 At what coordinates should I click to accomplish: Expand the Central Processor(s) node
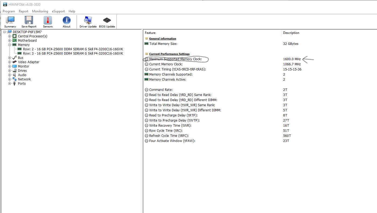coord(10,36)
